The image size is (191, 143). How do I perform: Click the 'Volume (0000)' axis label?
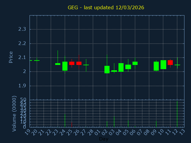coord(14,114)
